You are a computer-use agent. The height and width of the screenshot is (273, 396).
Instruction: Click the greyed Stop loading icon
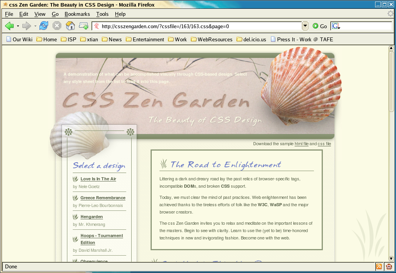(x=57, y=26)
